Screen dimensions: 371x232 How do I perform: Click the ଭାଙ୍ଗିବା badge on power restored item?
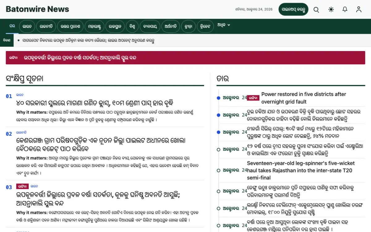point(253,98)
